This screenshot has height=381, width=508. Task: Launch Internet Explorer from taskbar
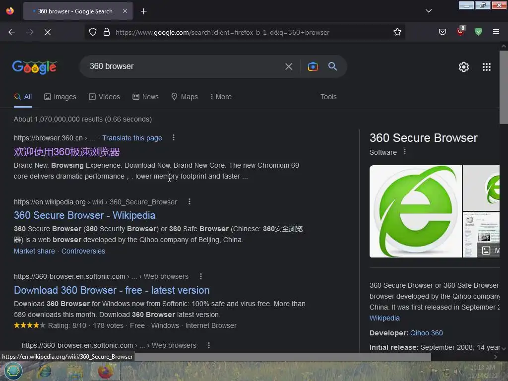click(44, 371)
